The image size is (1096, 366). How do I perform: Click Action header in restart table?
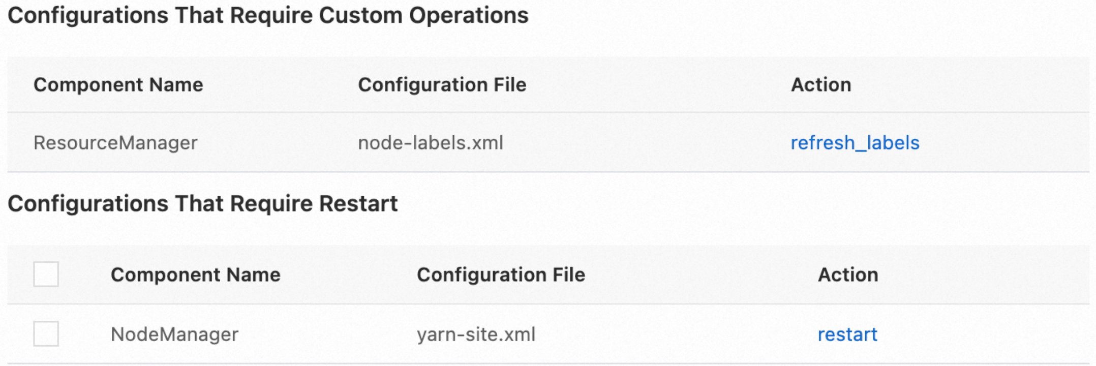click(x=848, y=275)
